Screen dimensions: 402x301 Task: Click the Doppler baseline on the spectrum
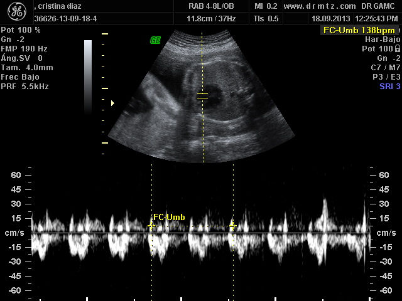click(201, 233)
